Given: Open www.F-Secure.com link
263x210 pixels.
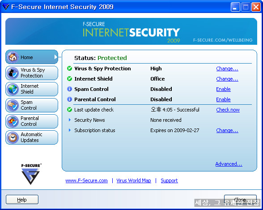Looking at the screenshot, I should click(x=87, y=180).
